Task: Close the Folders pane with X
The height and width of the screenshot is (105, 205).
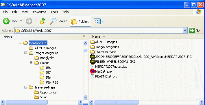Action: [x=84, y=36]
